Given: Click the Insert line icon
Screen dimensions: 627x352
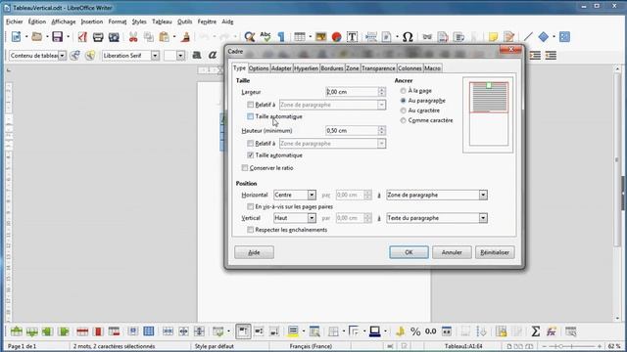Looking at the screenshot, I should pyautogui.click(x=528, y=37).
